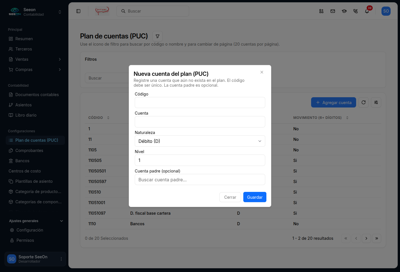Open Resumen in the sidebar
The image size is (400, 272).
click(x=35, y=39)
